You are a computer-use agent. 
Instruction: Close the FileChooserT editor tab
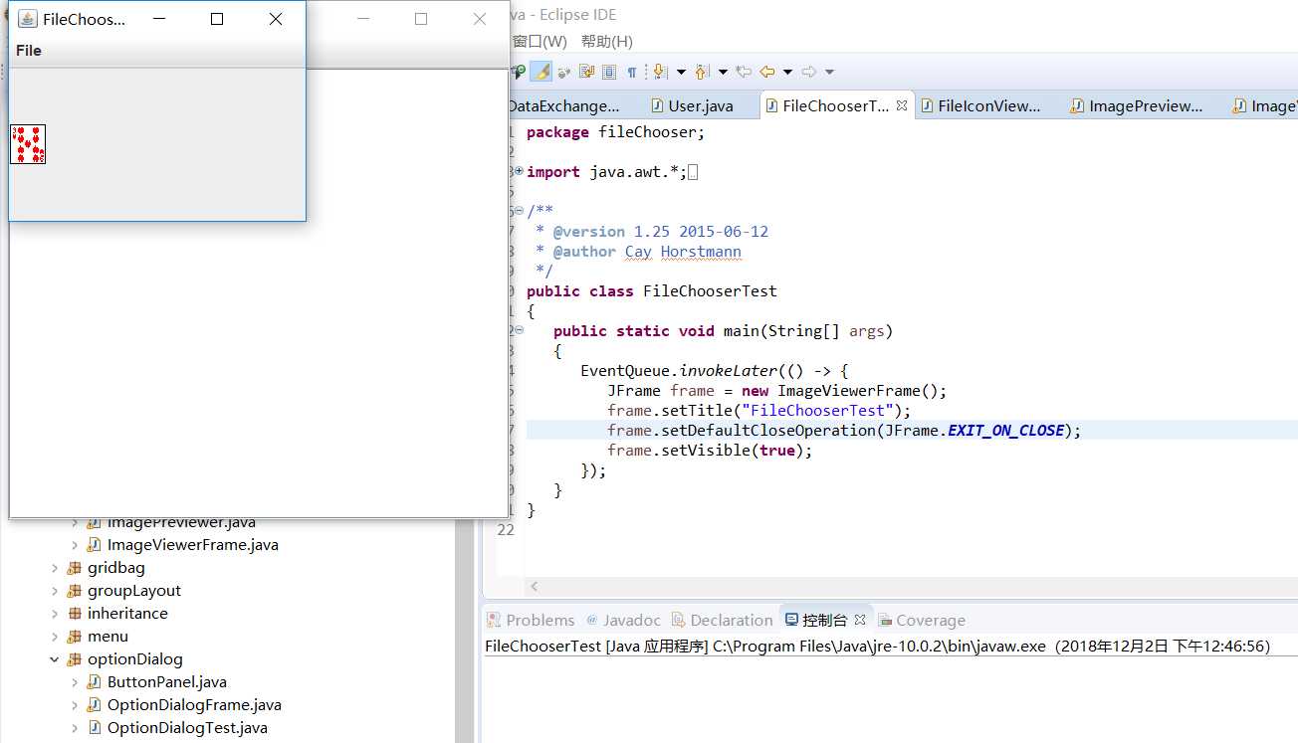(902, 105)
